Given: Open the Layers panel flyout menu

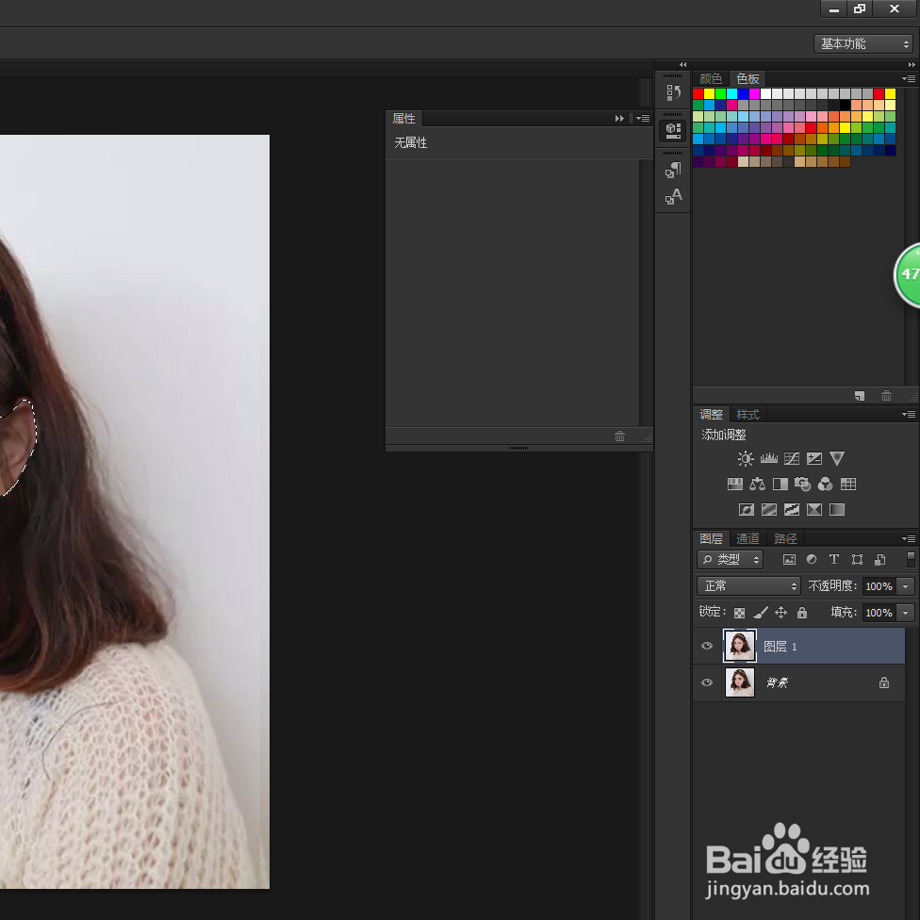Looking at the screenshot, I should coord(909,538).
